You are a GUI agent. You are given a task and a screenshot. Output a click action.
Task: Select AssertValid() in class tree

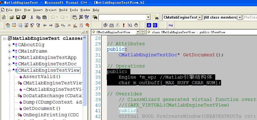click(42, 77)
